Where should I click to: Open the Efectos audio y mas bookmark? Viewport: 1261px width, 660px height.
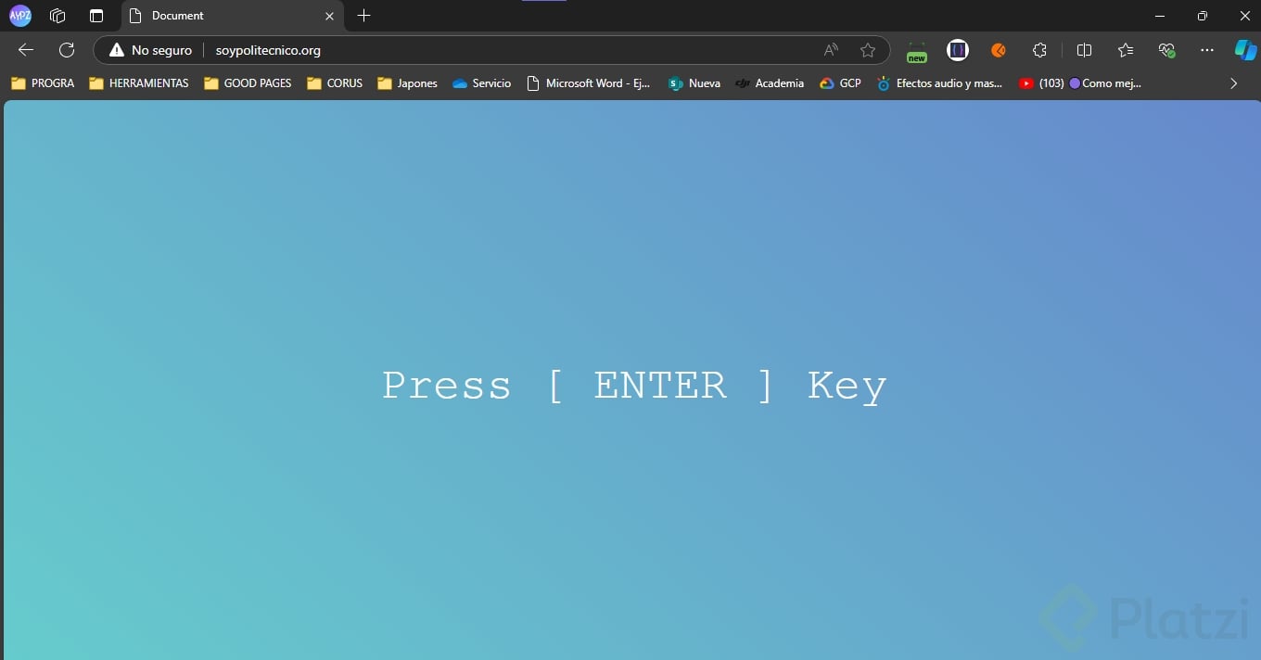click(939, 83)
